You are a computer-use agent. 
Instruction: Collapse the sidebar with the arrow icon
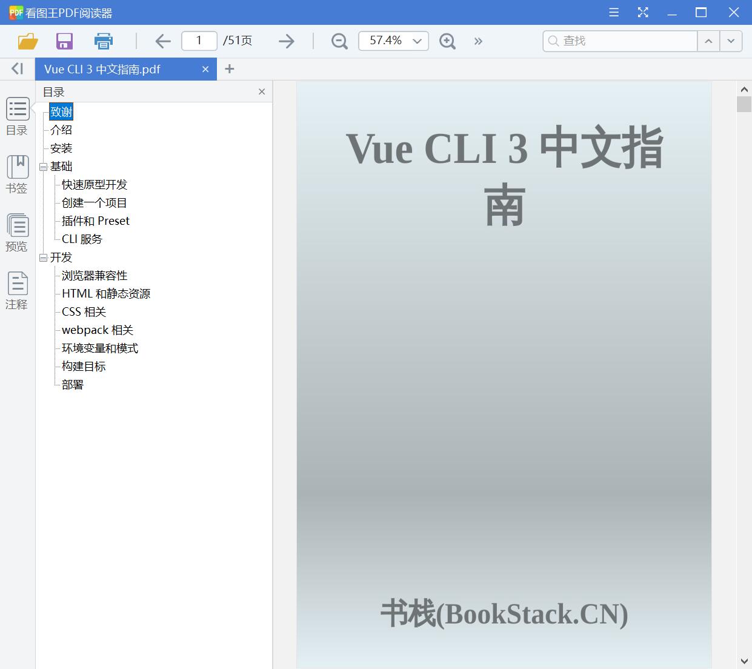[18, 69]
